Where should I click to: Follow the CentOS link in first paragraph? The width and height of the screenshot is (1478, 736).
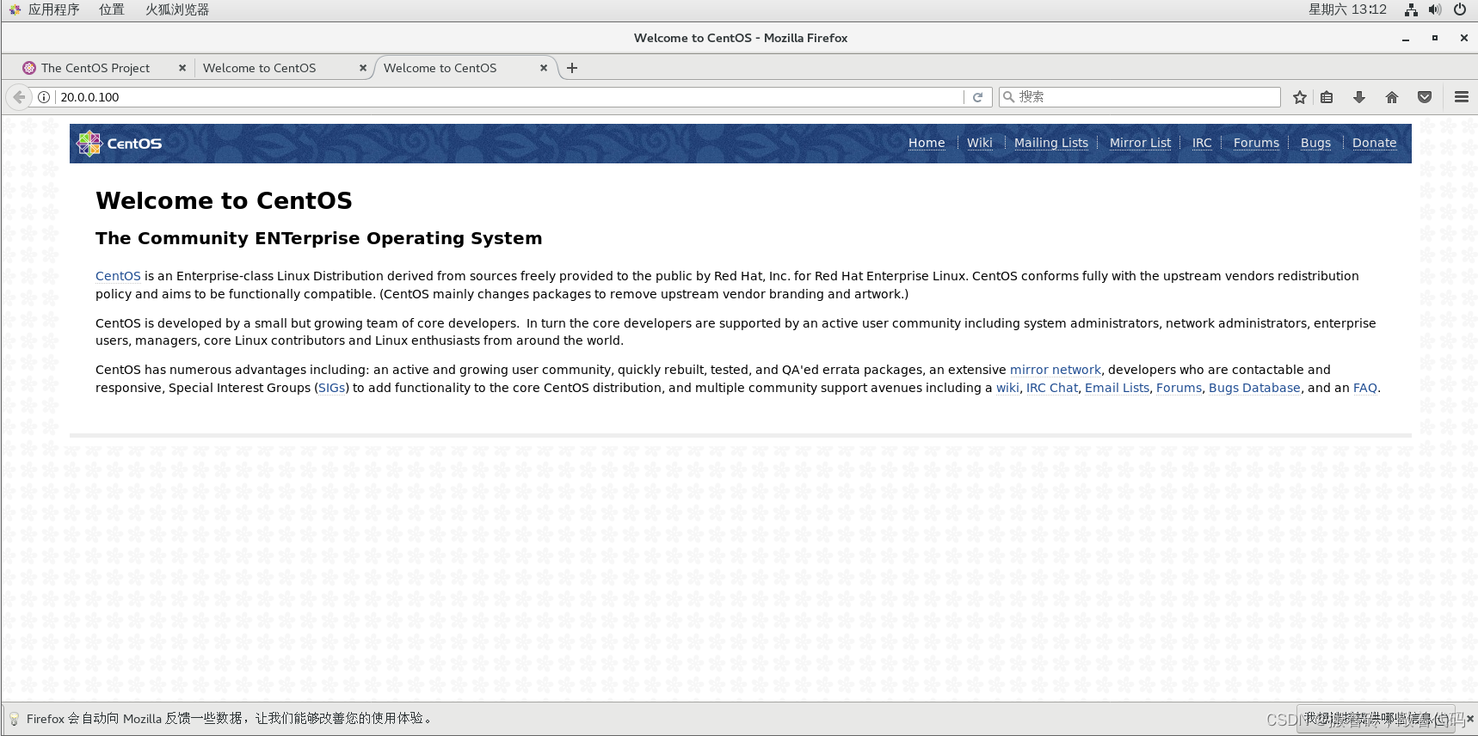[x=118, y=276]
